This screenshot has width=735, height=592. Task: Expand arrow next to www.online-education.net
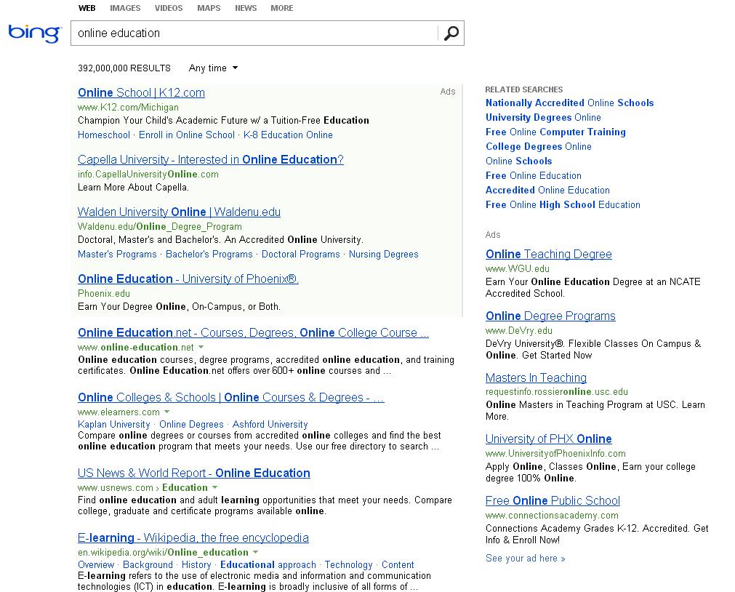(201, 348)
